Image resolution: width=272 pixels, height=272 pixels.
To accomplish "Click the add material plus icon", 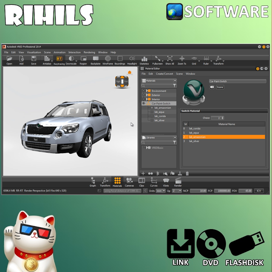I will [143, 173].
